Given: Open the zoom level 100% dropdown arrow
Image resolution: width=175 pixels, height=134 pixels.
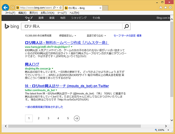Looking at the screenshot, I should click(168, 130).
